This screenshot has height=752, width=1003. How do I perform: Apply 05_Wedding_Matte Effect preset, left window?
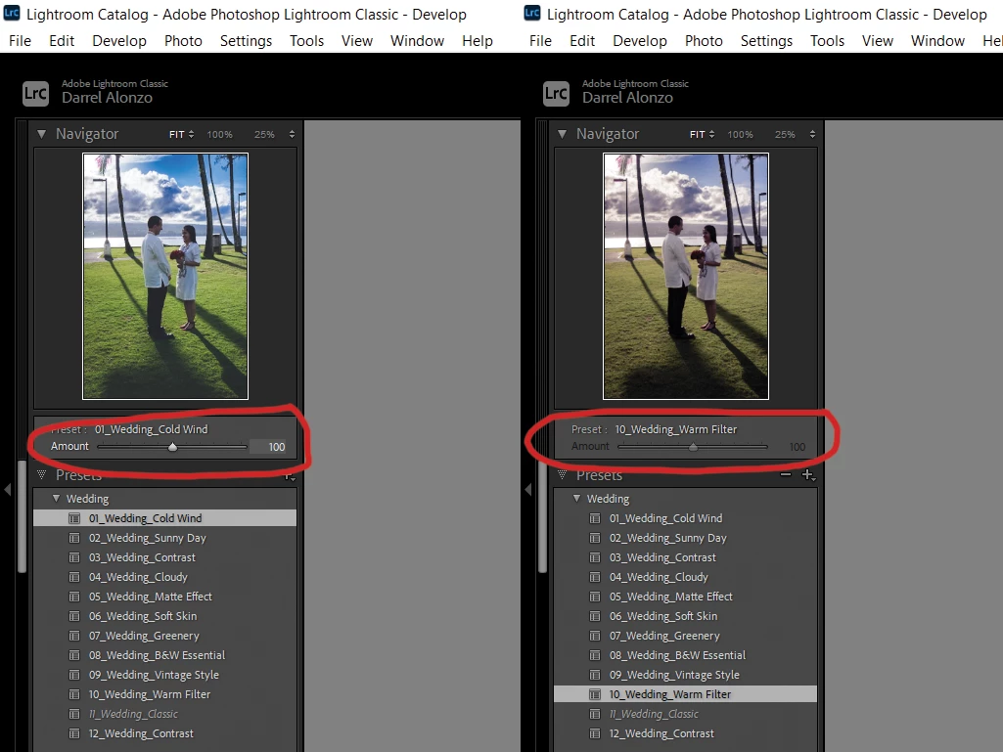point(164,597)
